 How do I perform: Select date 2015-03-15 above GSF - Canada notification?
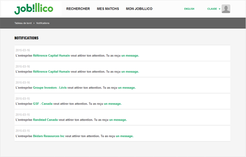tap(23, 98)
